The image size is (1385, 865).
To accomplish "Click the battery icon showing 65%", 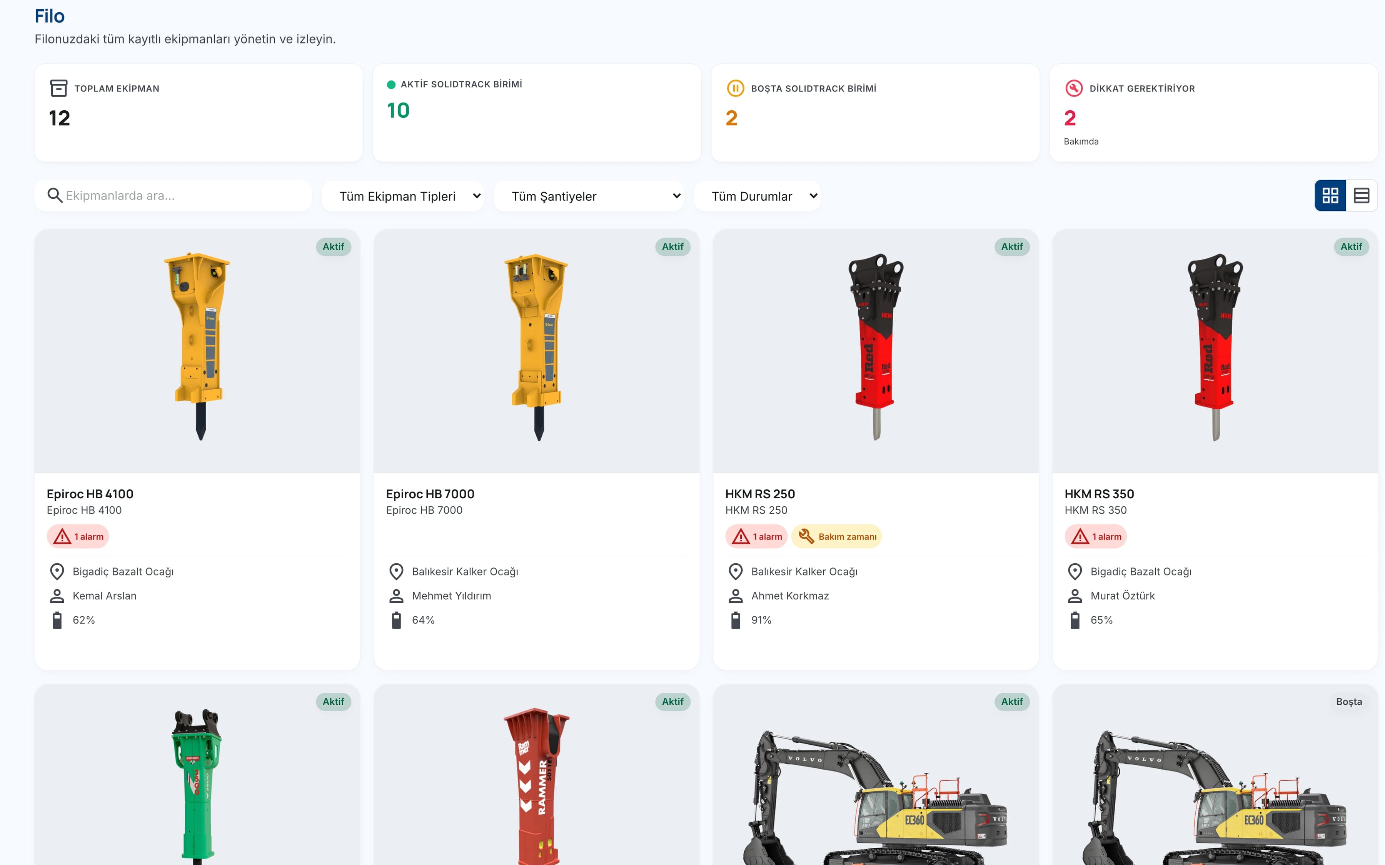I will click(1075, 620).
